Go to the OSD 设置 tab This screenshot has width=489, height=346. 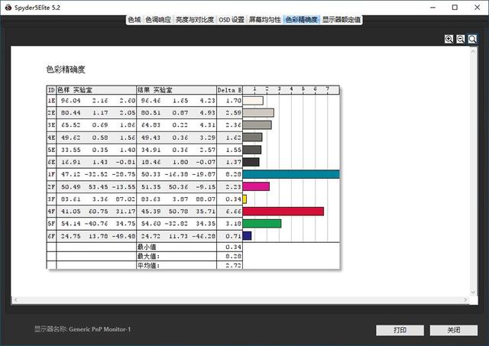232,19
